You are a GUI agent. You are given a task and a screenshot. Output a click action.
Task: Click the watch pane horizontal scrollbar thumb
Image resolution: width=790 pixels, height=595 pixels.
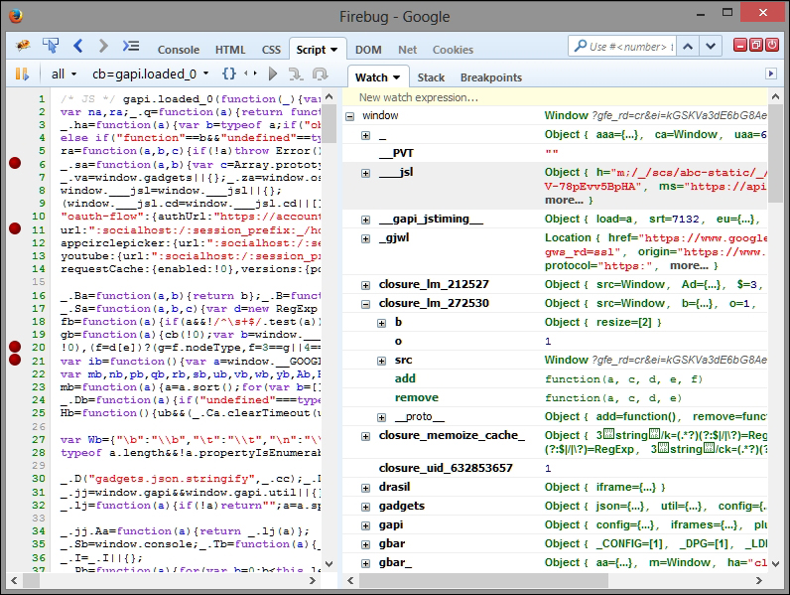[x=483, y=581]
